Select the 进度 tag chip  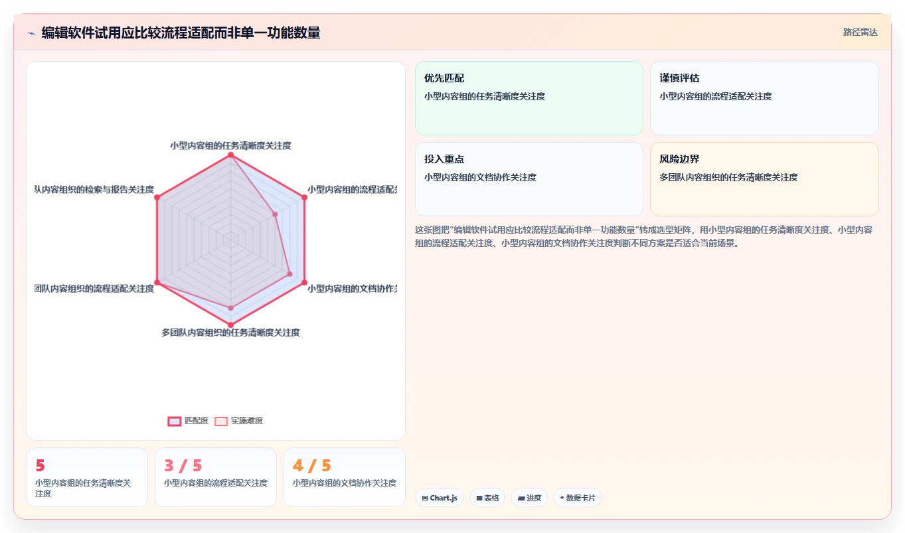529,498
